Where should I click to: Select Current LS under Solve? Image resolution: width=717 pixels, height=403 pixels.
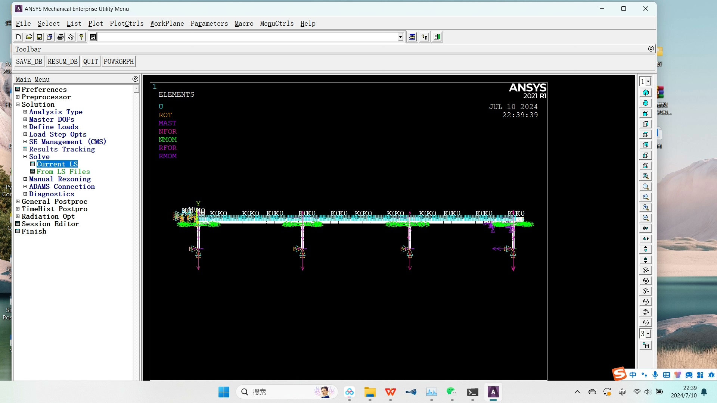click(x=57, y=164)
